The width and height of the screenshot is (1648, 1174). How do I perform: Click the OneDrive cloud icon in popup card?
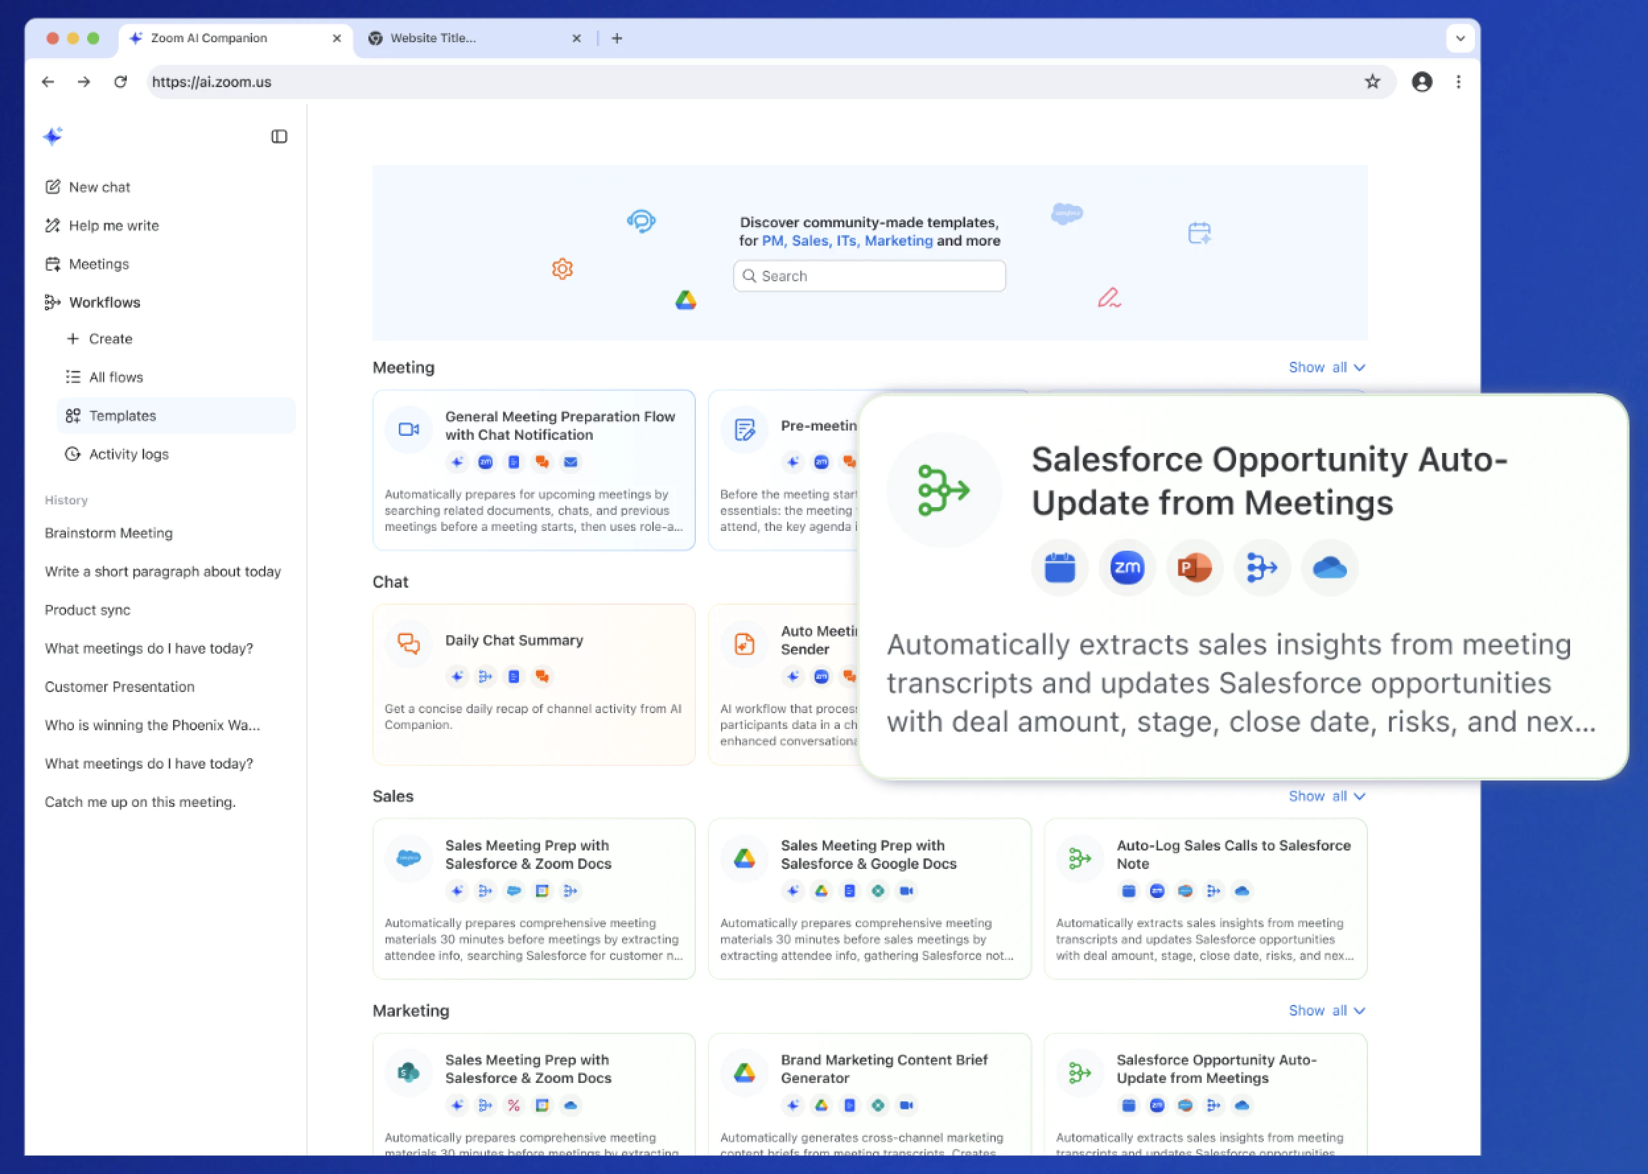[x=1329, y=567]
